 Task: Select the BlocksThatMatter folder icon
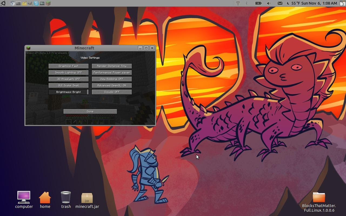pyautogui.click(x=319, y=202)
